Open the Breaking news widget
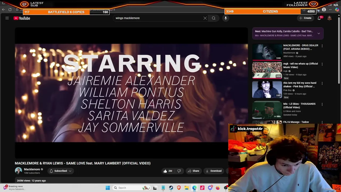 pos(14,188)
